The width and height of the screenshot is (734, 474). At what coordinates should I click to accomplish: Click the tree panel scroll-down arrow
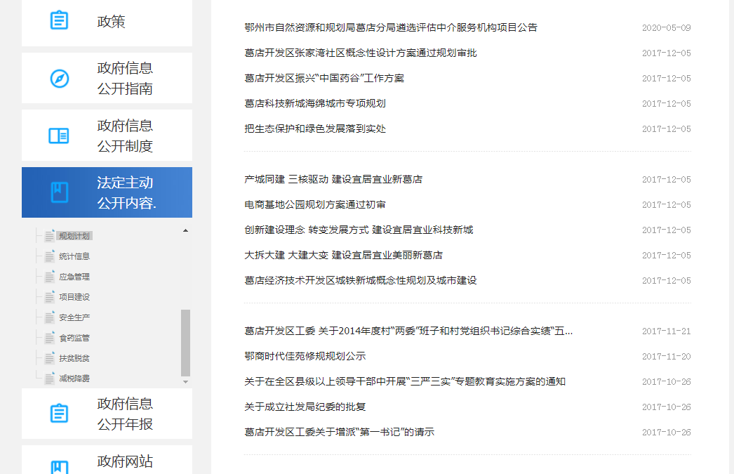(x=185, y=382)
